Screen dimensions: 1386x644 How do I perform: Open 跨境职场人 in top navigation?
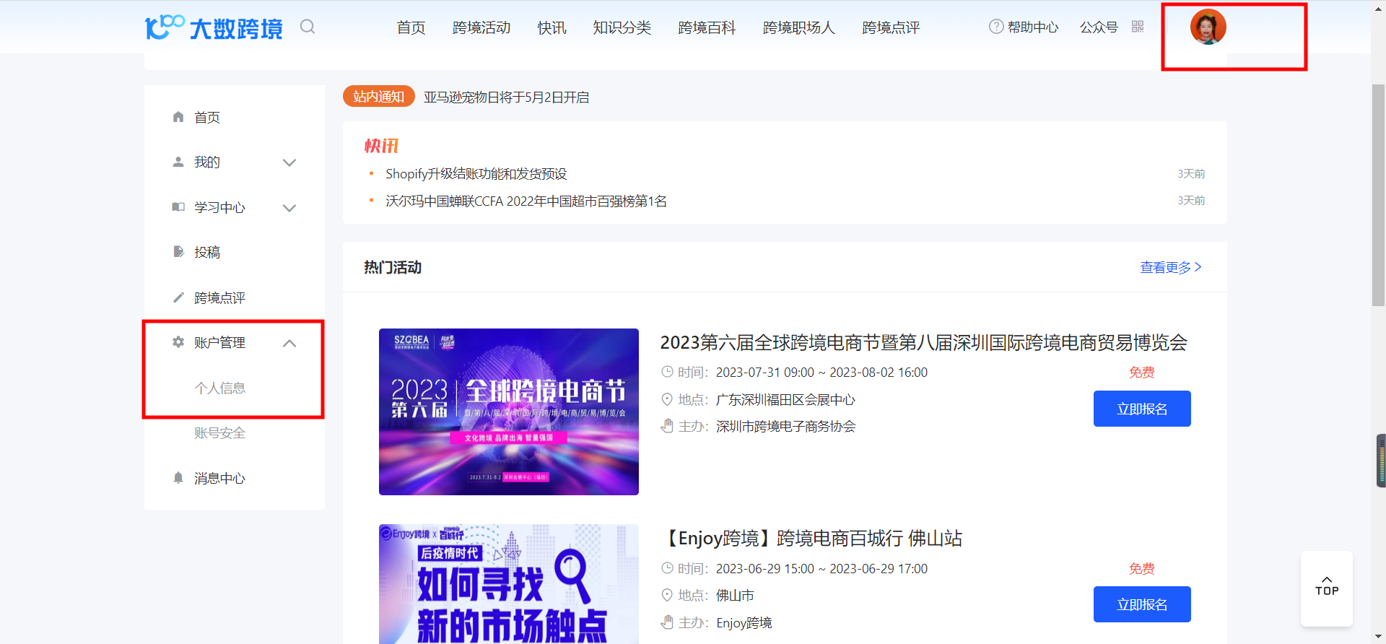tap(798, 27)
